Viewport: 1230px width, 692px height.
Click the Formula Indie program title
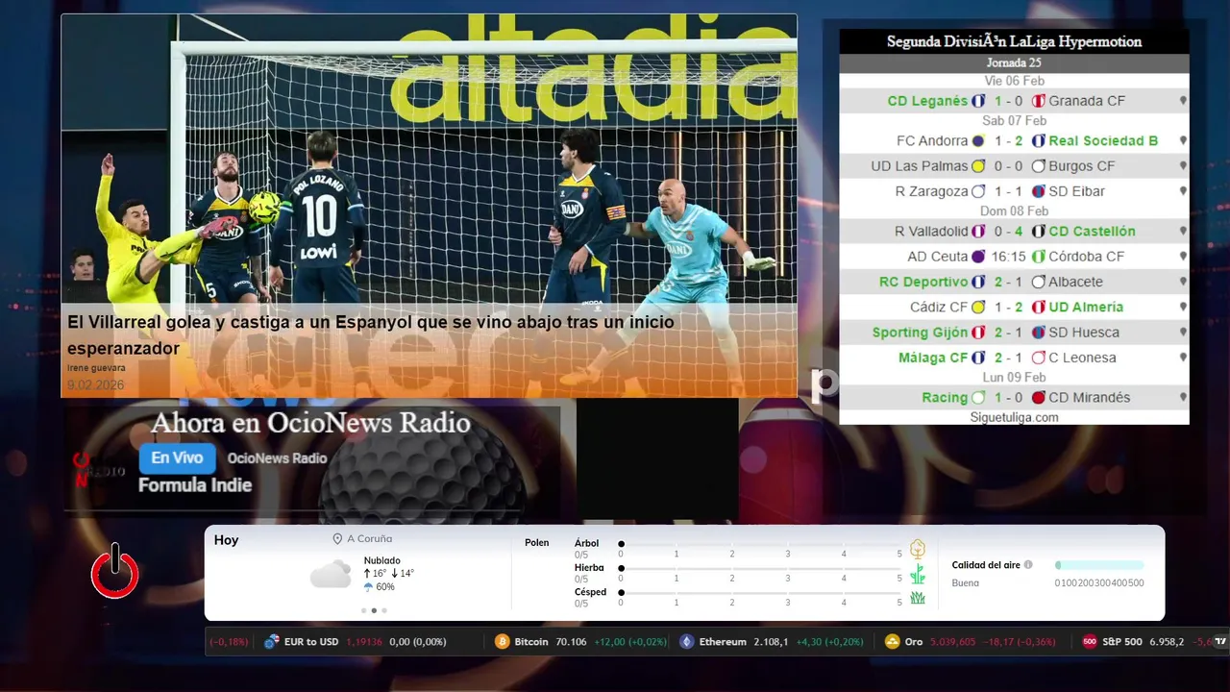point(195,485)
